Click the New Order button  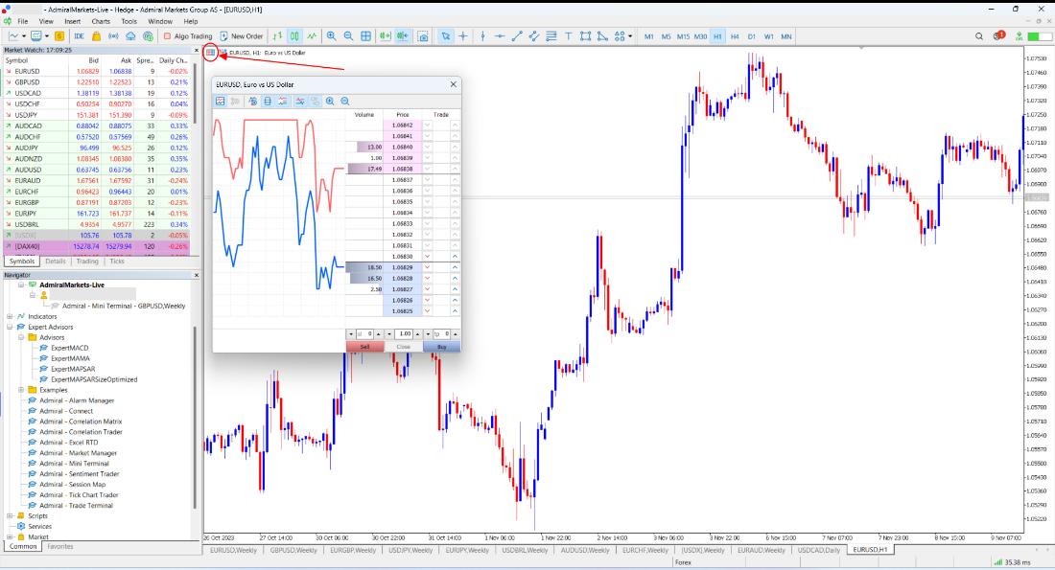tap(242, 36)
